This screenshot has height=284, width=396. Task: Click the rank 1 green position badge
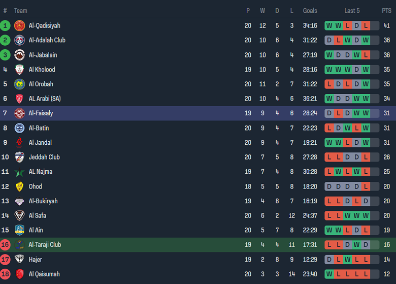pos(5,25)
